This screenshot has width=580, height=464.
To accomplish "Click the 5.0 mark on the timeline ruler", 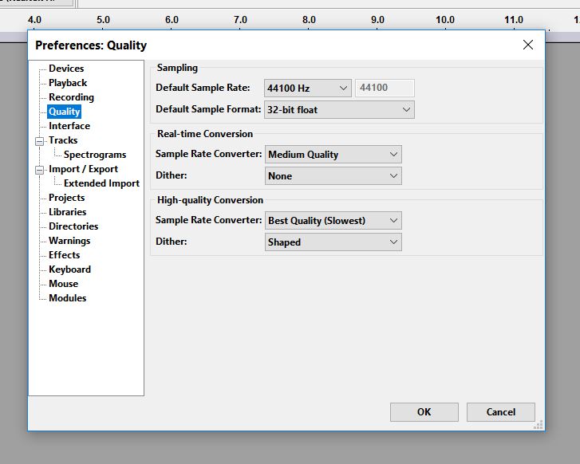I will (103, 20).
